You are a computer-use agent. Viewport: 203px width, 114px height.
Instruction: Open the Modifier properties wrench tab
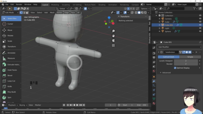(x=154, y=81)
